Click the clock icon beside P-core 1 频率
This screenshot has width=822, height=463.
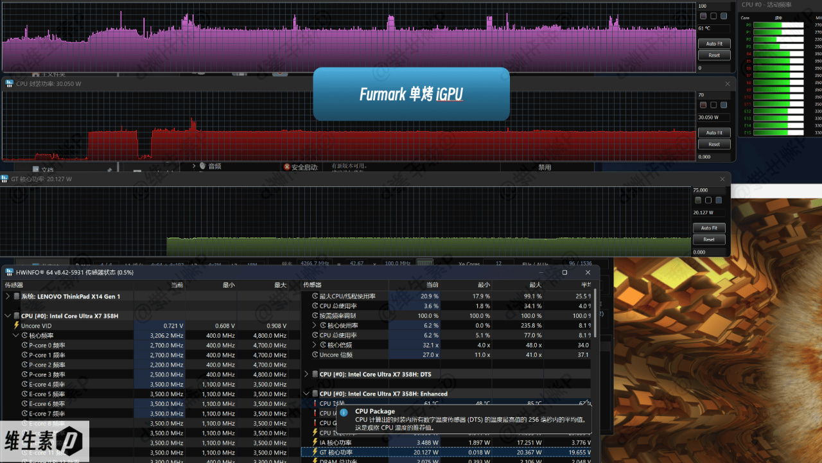pos(24,354)
